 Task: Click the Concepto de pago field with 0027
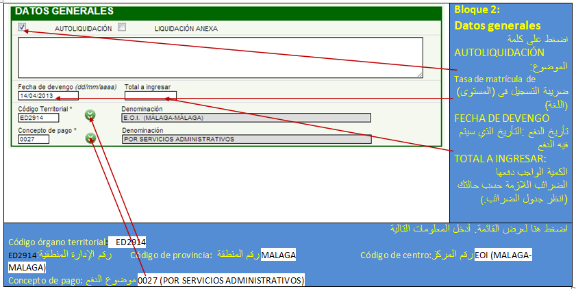pyautogui.click(x=34, y=140)
